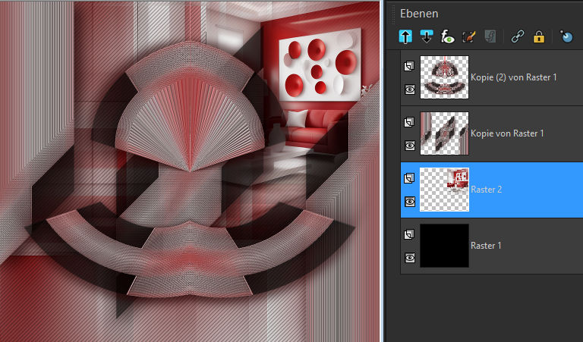Hide the Kopie (2) von Raster 1 layer
Image resolution: width=583 pixels, height=342 pixels.
410,89
